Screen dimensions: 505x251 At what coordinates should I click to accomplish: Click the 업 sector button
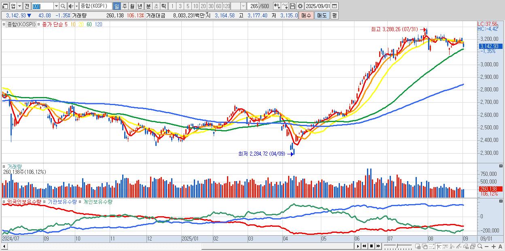[x=13, y=6]
